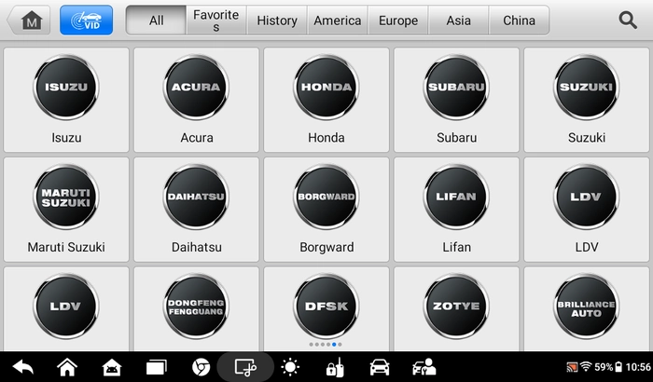Choose the Maruti Suzuki brand badge
This screenshot has height=382, width=653.
click(x=66, y=197)
